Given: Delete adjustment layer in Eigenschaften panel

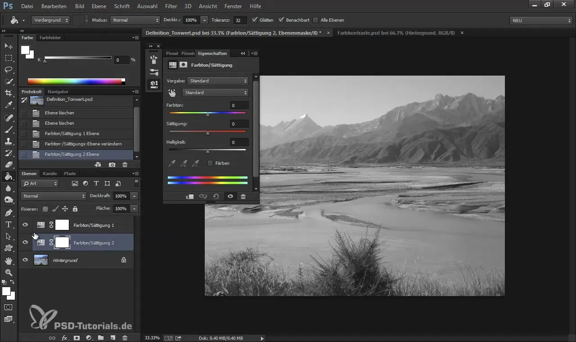Looking at the screenshot, I should coord(243,196).
